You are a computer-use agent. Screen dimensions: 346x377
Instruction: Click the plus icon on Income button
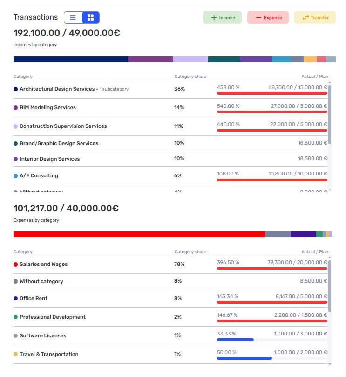click(214, 18)
